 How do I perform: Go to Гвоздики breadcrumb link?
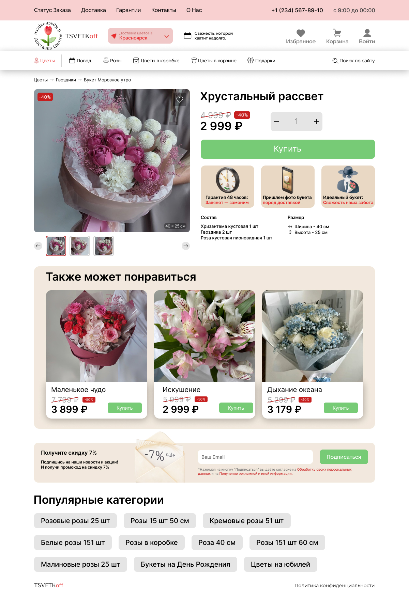coord(66,80)
